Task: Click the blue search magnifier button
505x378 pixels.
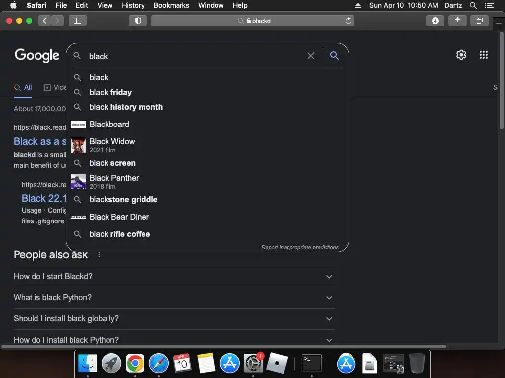Action: click(335, 56)
